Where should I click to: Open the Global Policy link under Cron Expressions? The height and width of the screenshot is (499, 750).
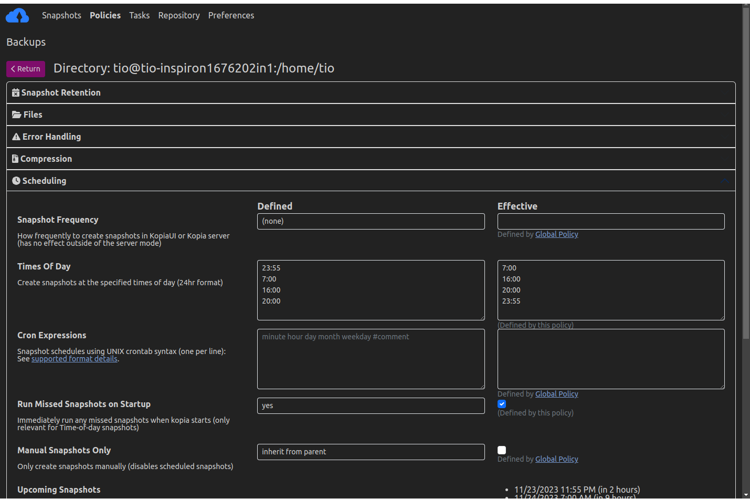[556, 394]
